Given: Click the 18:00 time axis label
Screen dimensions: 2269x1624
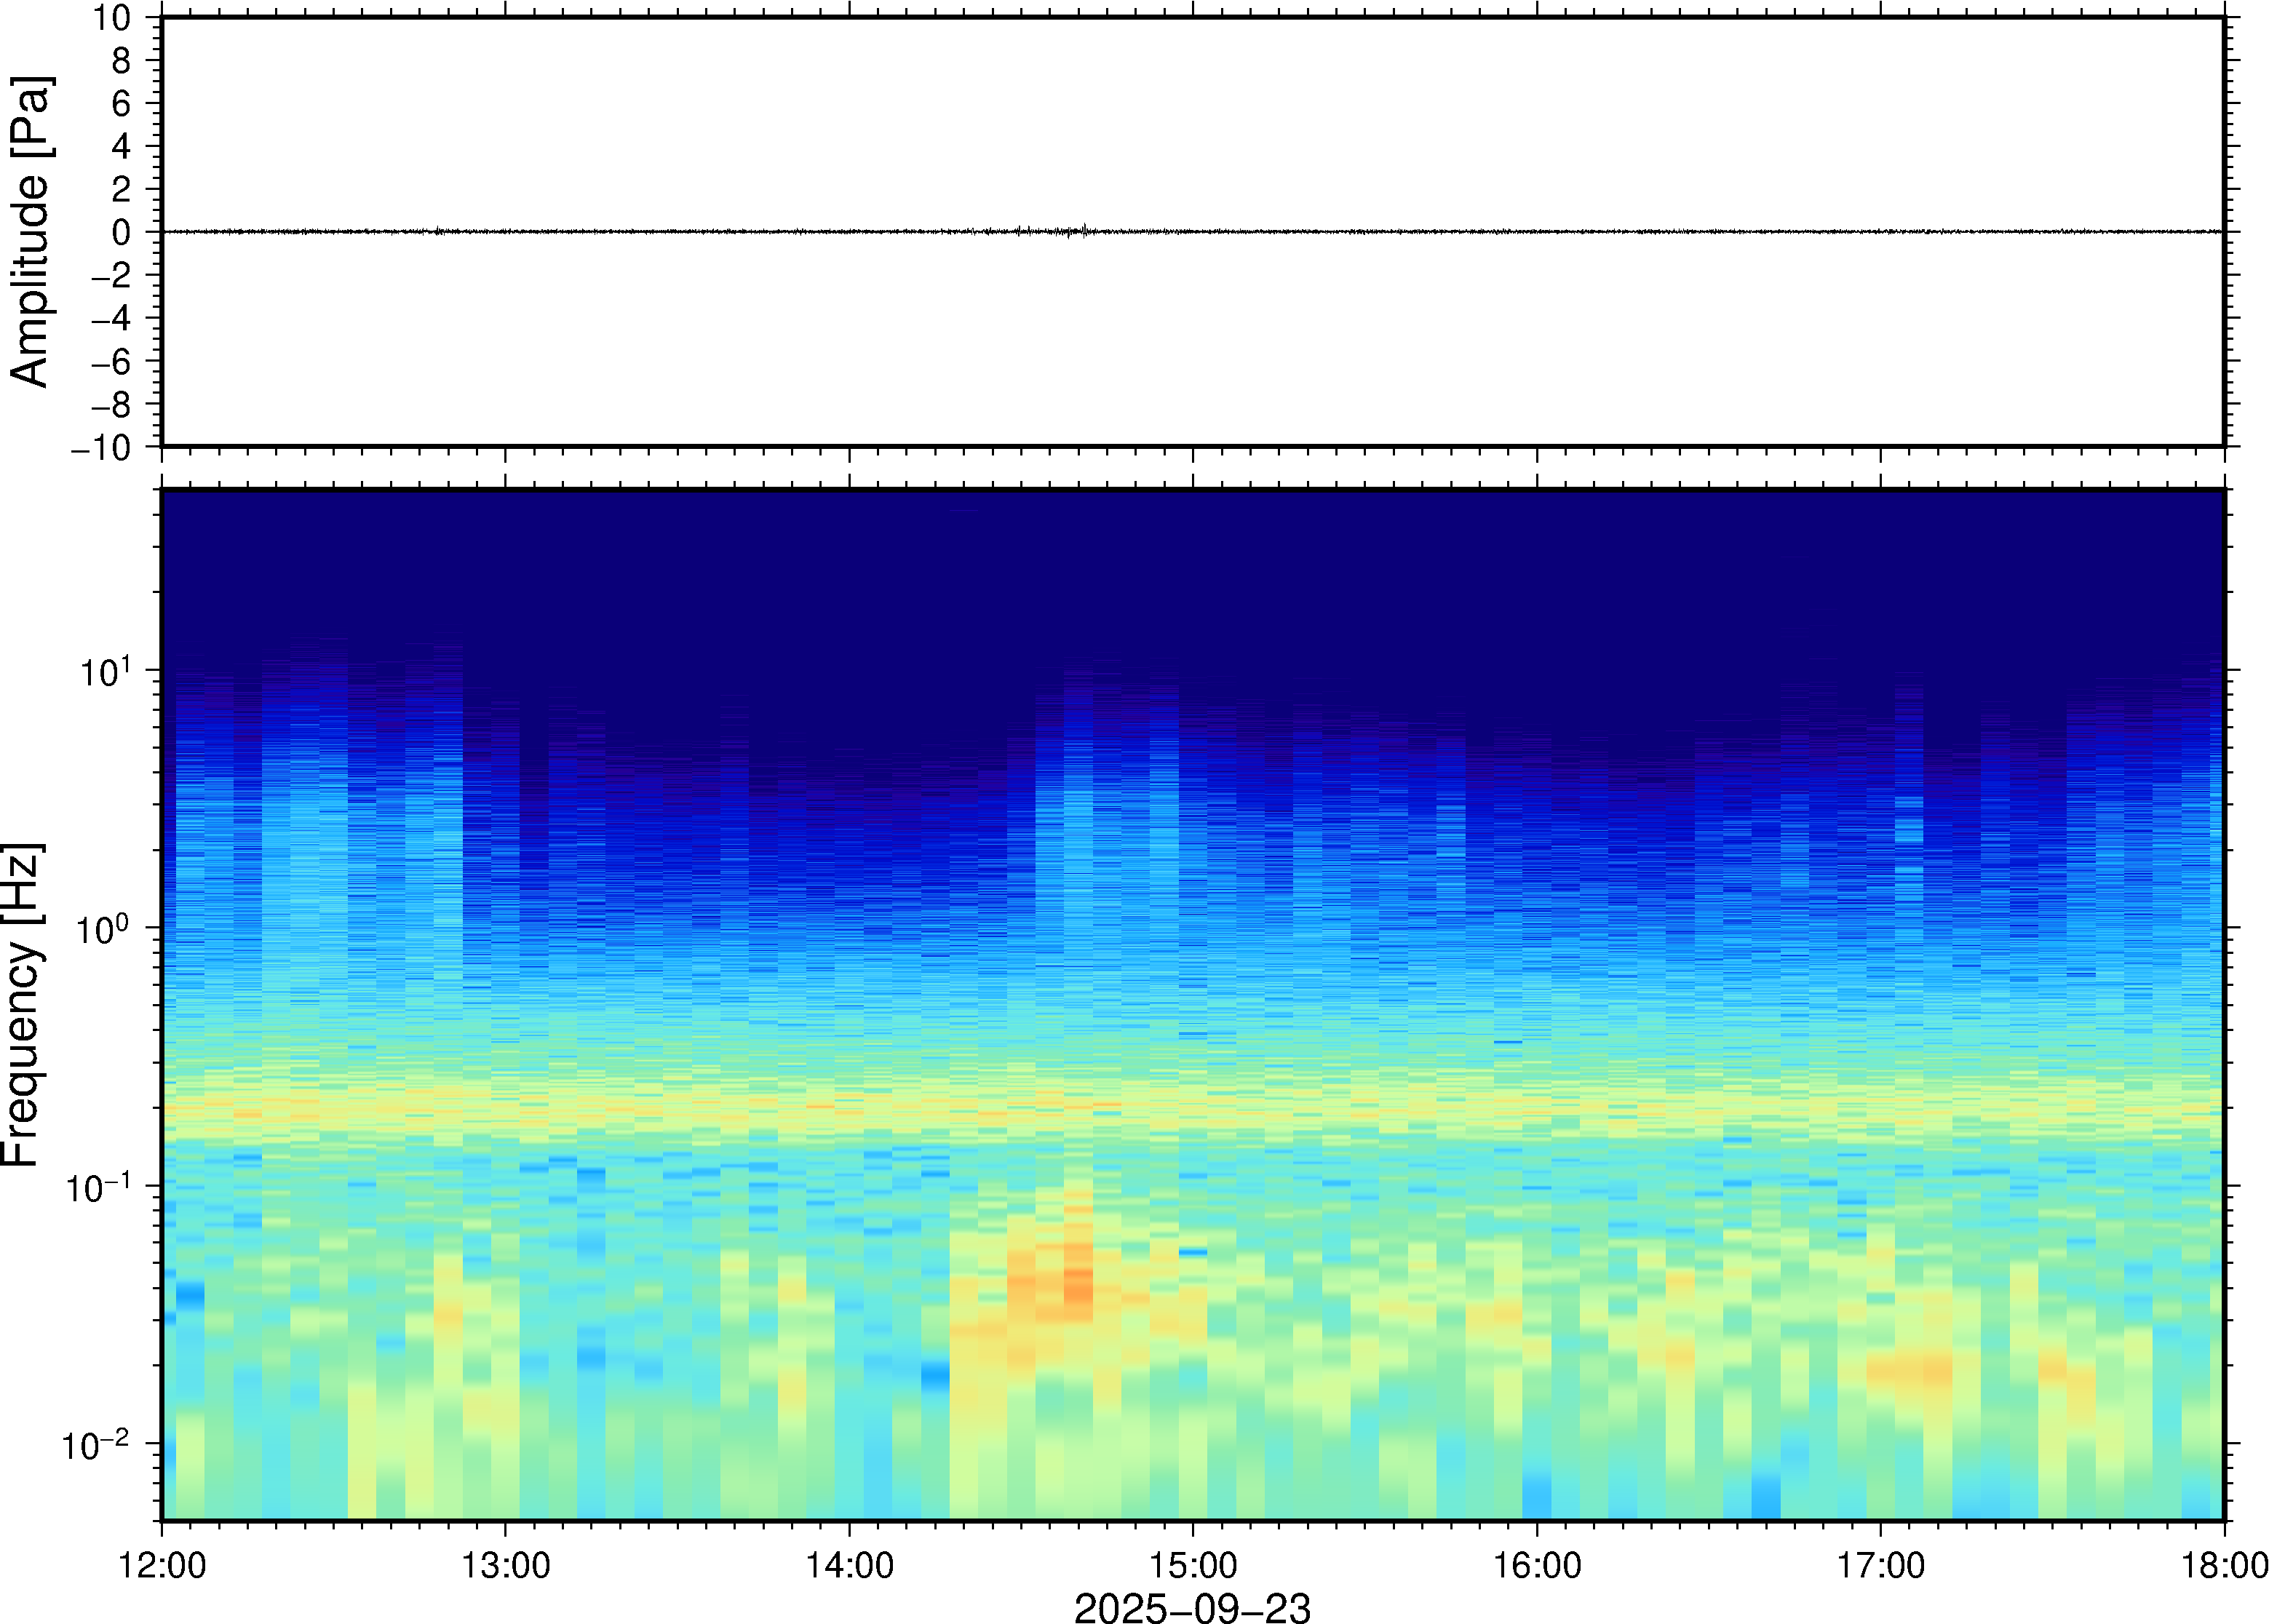Looking at the screenshot, I should (2224, 1565).
